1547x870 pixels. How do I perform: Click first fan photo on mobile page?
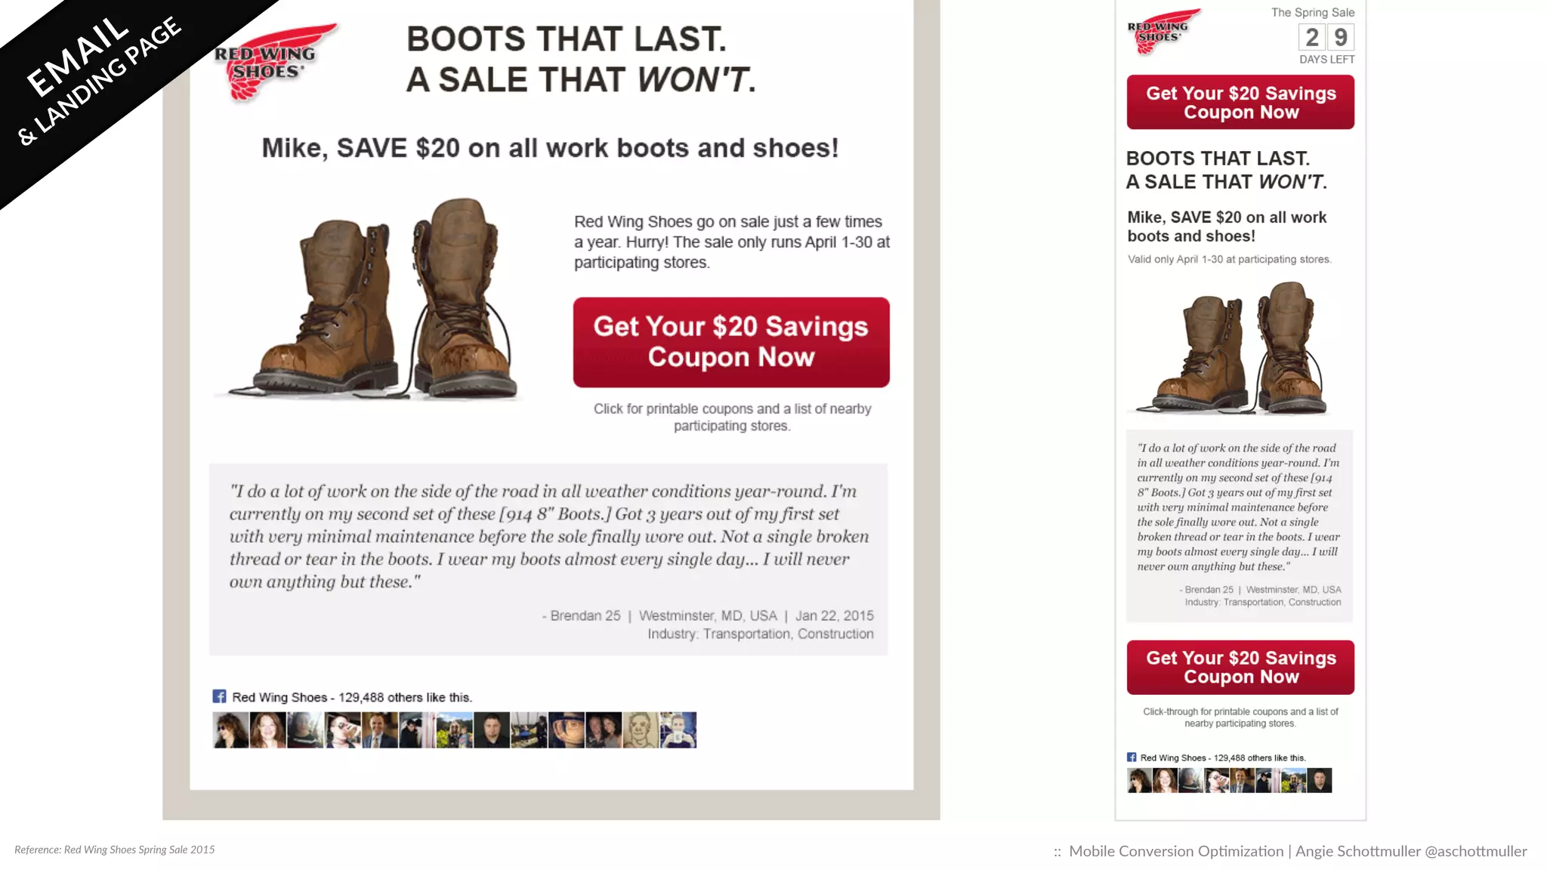[x=1139, y=780]
